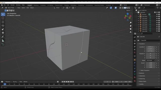Click the current frame number field
This screenshot has height=90, width=161.
107,82
